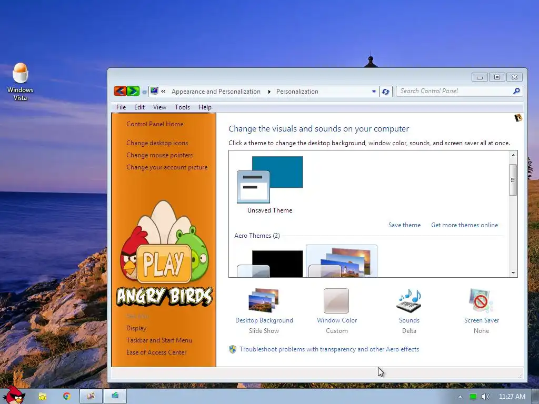Expand the double-chevron breadcrumb overflow
Image resolution: width=539 pixels, height=404 pixels.
click(163, 92)
